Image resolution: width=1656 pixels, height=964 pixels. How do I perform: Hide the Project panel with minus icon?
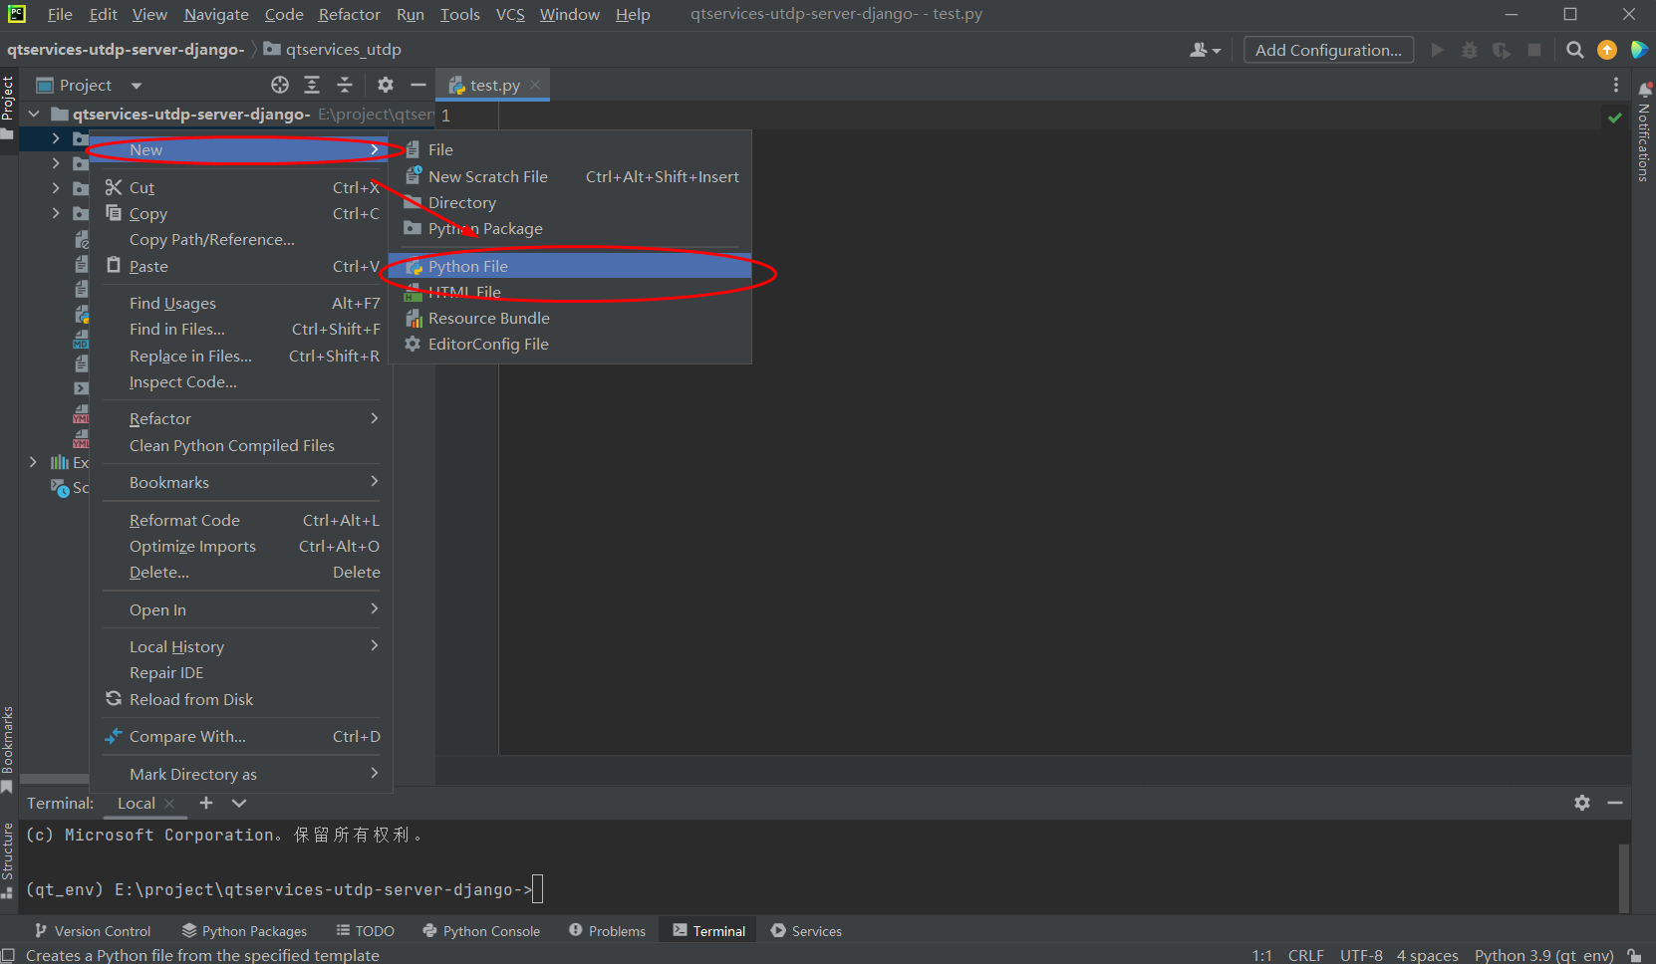coord(418,85)
